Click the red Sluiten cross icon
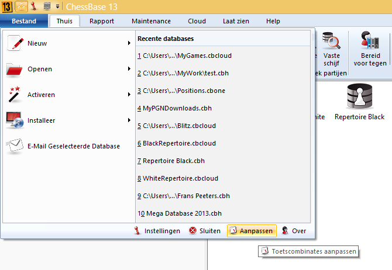 [x=192, y=230]
